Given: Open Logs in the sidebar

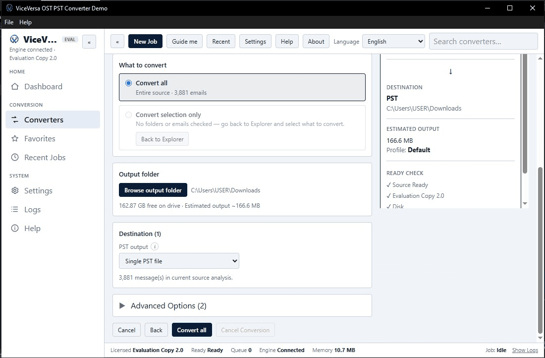Looking at the screenshot, I should tap(53, 209).
